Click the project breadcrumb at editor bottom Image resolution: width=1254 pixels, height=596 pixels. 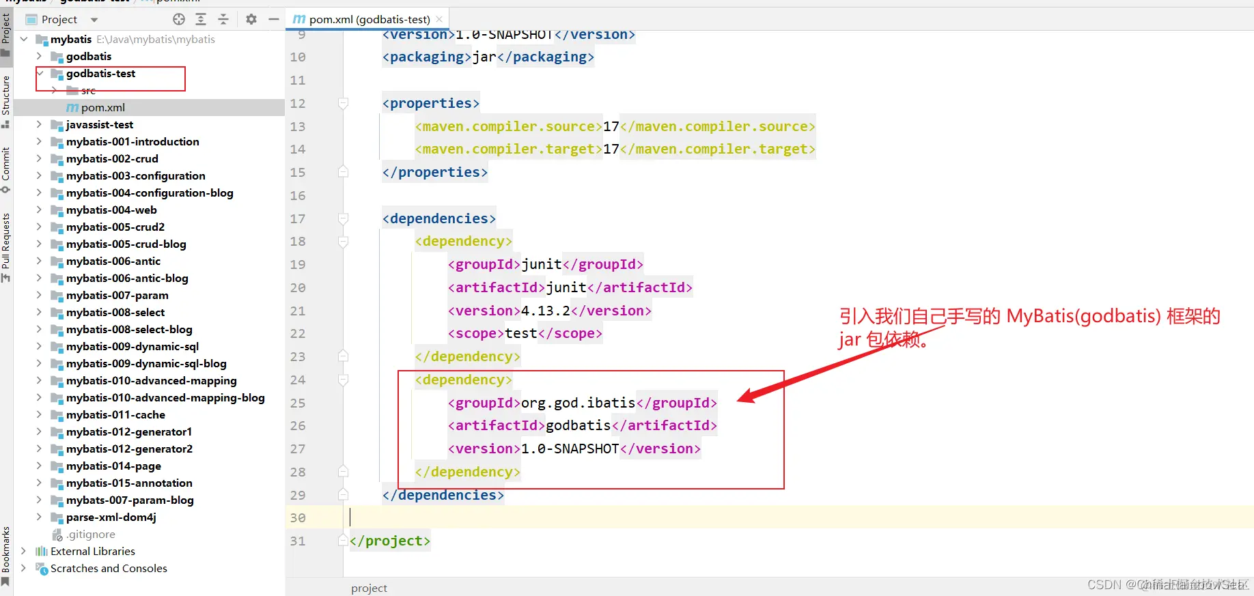point(369,588)
